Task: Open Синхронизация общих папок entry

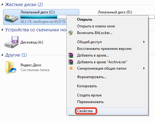Action: point(107,68)
